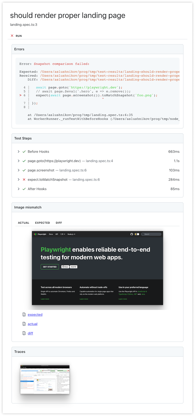This screenshot has width=195, height=416.
Task: Click the file icon next to actual
Action: [24, 324]
